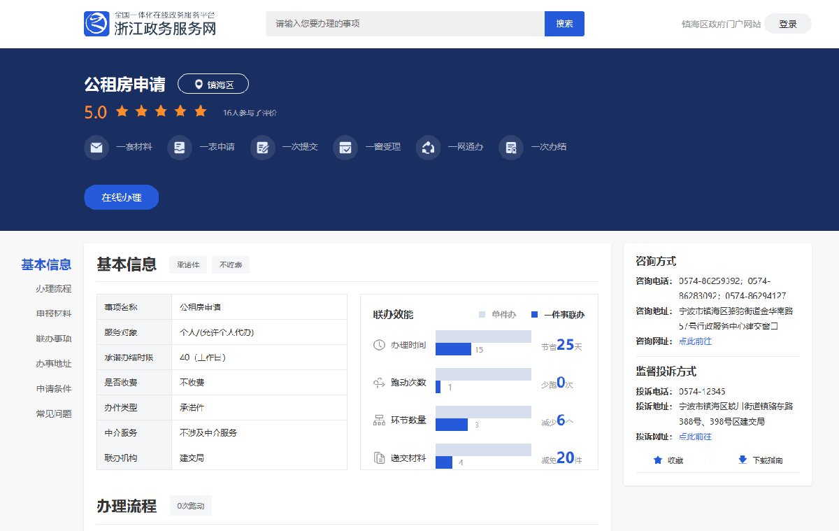The image size is (839, 531).
Task: Click the 浙江政务服务网 logo icon
Action: [x=96, y=24]
